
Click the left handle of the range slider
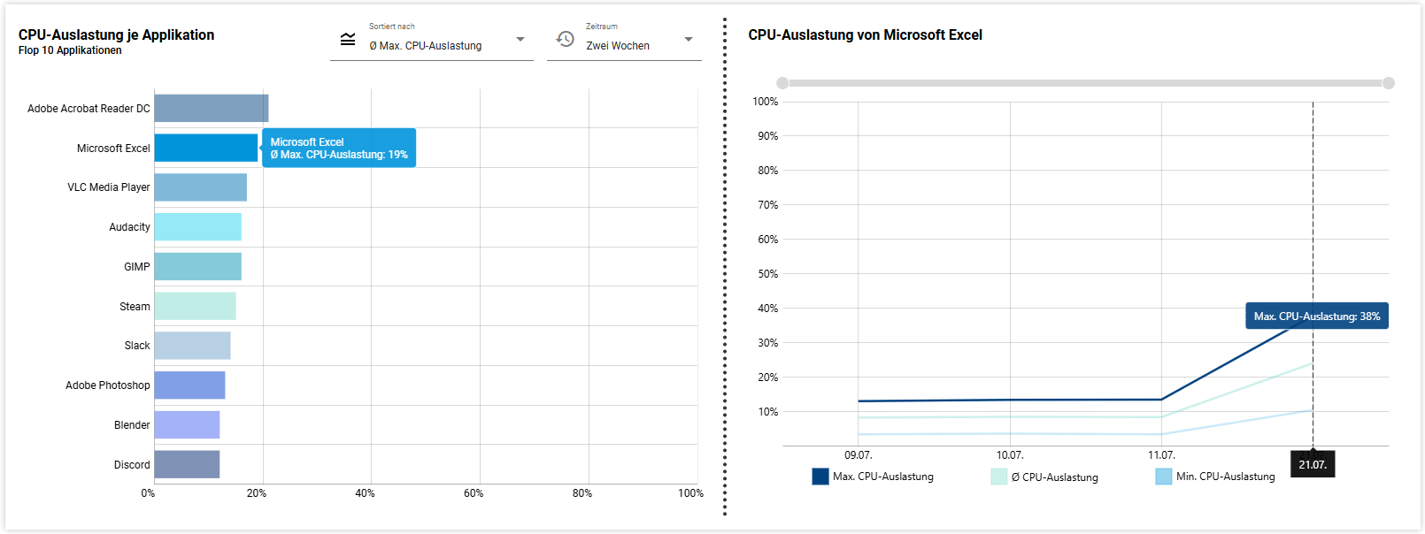point(782,83)
